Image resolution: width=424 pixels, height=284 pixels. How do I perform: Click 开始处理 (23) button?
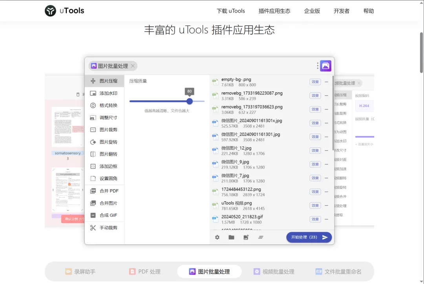tap(309, 237)
